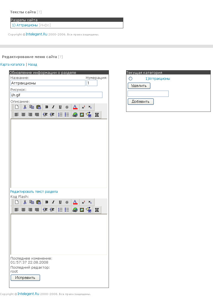Open Редактировать текст раздела link
The height and width of the screenshot is (297, 213).
coord(34,192)
